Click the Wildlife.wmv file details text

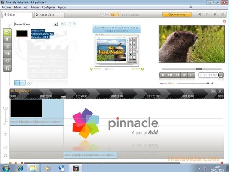pyautogui.click(x=42, y=34)
